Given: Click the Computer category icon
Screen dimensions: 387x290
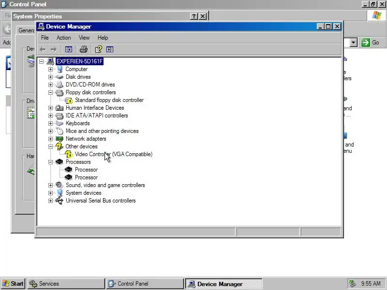Looking at the screenshot, I should coord(60,69).
